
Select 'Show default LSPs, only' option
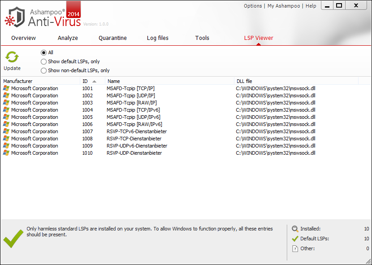click(x=43, y=61)
